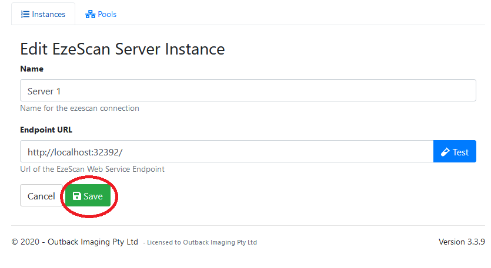Click into the Endpoint URL input box
The image size is (491, 268).
pyautogui.click(x=226, y=152)
